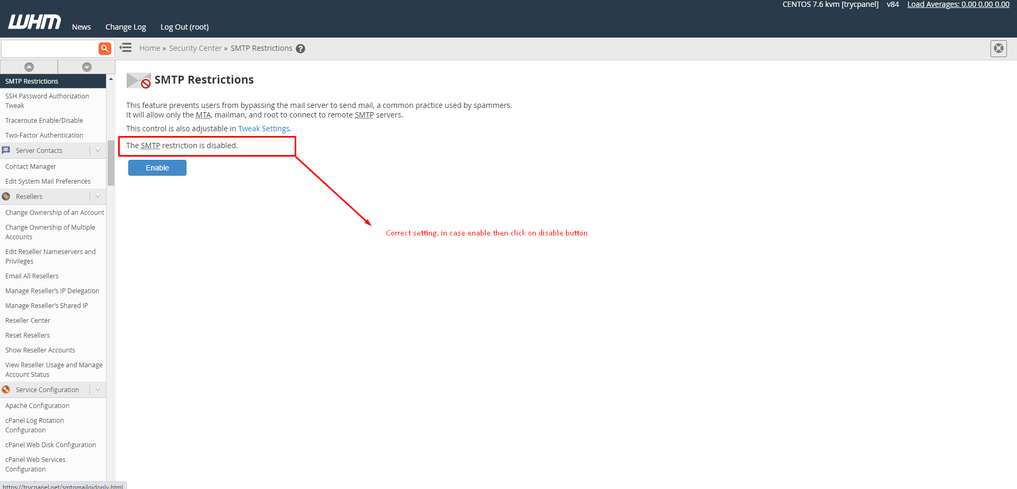Click the support lifebuoy icon at top right

click(x=998, y=49)
